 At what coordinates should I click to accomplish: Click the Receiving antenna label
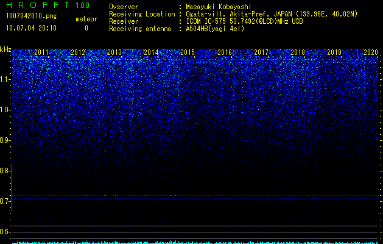(140, 29)
